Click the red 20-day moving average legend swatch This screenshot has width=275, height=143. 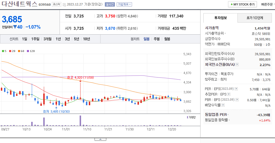click(x=10, y=51)
